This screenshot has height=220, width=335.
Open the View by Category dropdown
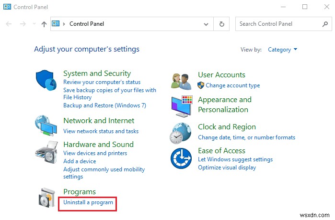tap(282, 49)
